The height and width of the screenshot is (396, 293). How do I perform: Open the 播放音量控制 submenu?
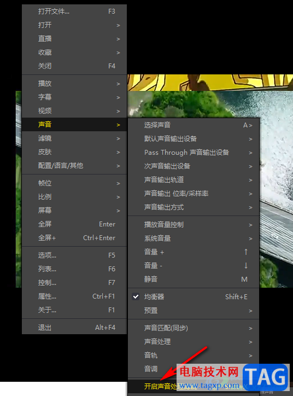[x=194, y=224]
